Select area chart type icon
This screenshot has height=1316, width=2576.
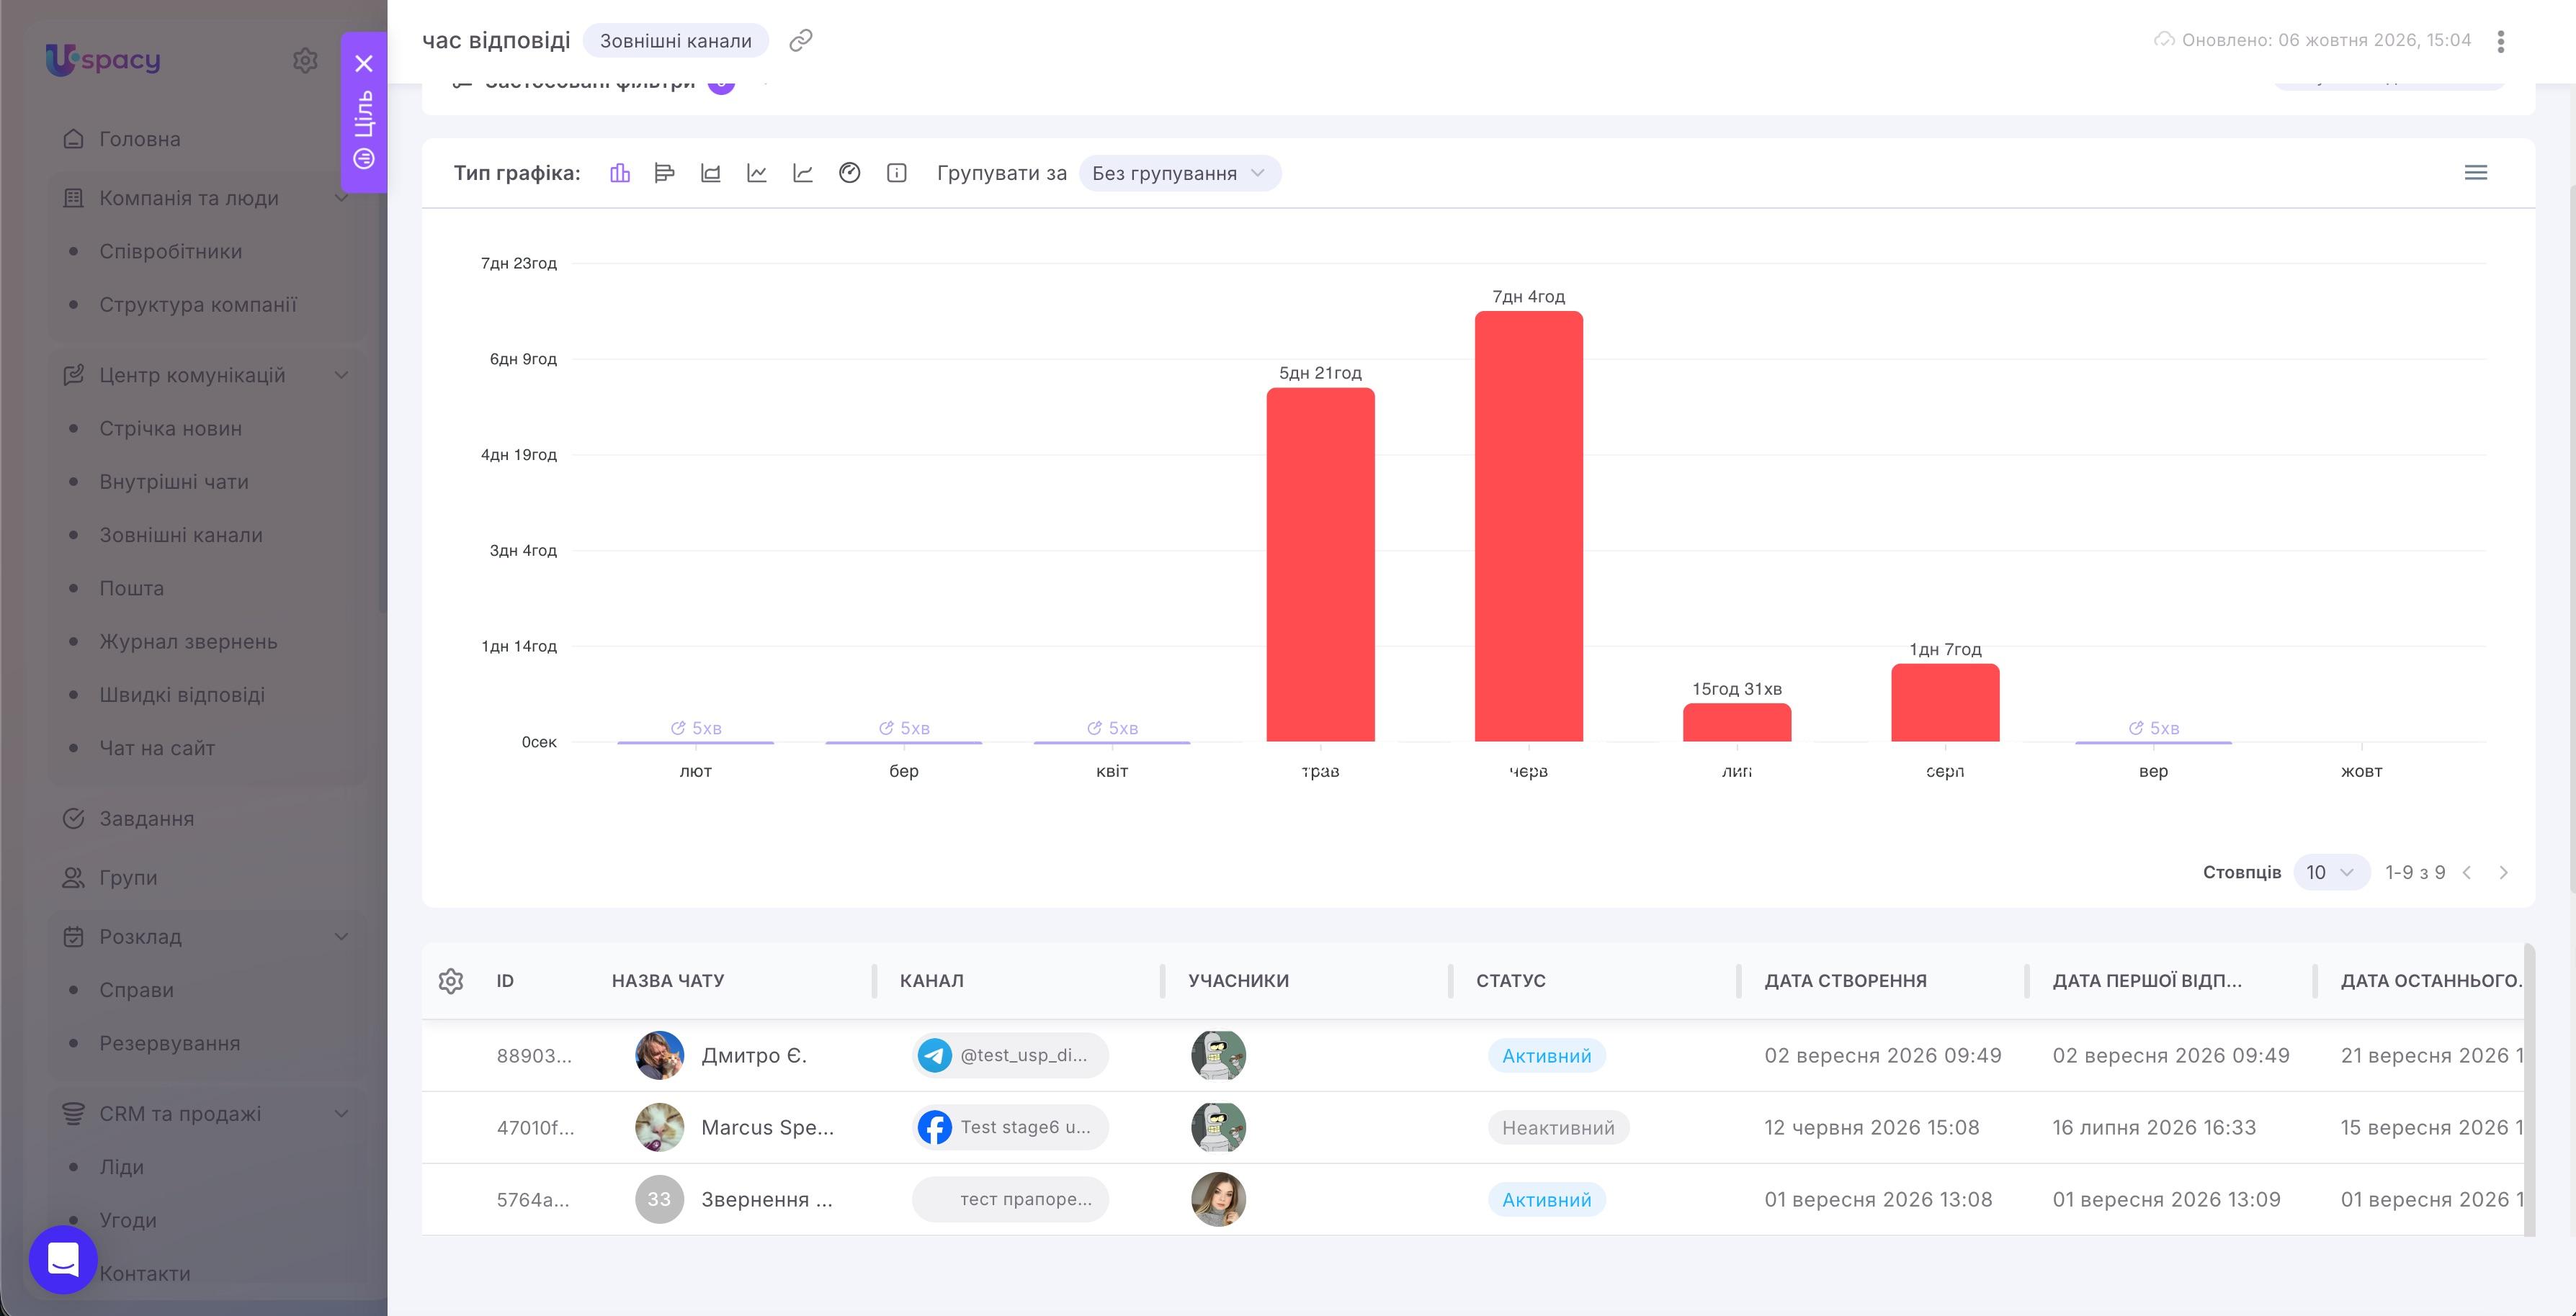(711, 173)
